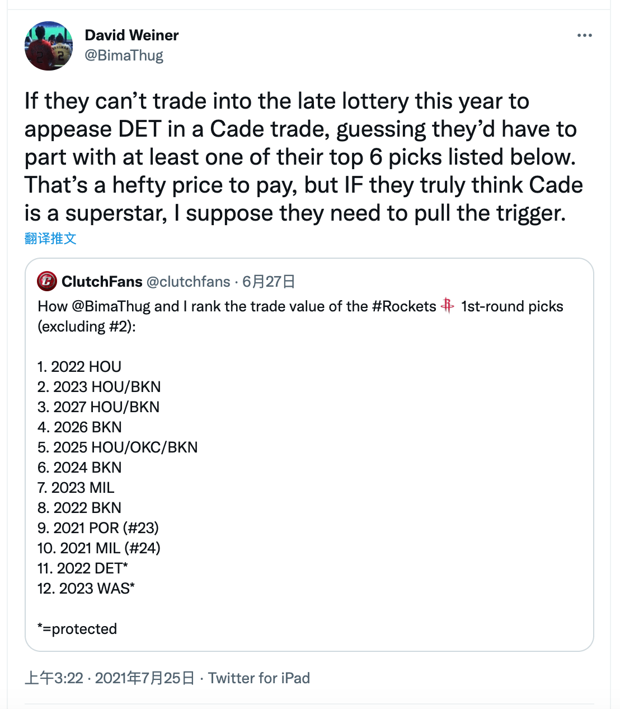Click the ClutchFans circular logo
Image resolution: width=620 pixels, height=709 pixels.
(46, 282)
